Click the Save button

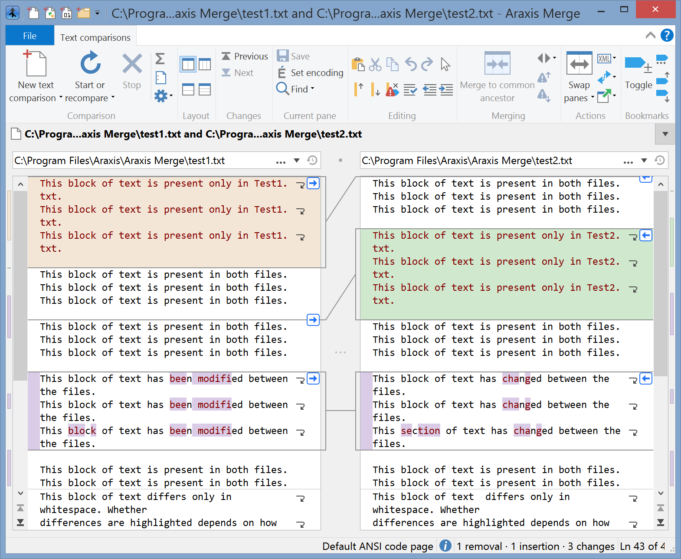[x=294, y=56]
